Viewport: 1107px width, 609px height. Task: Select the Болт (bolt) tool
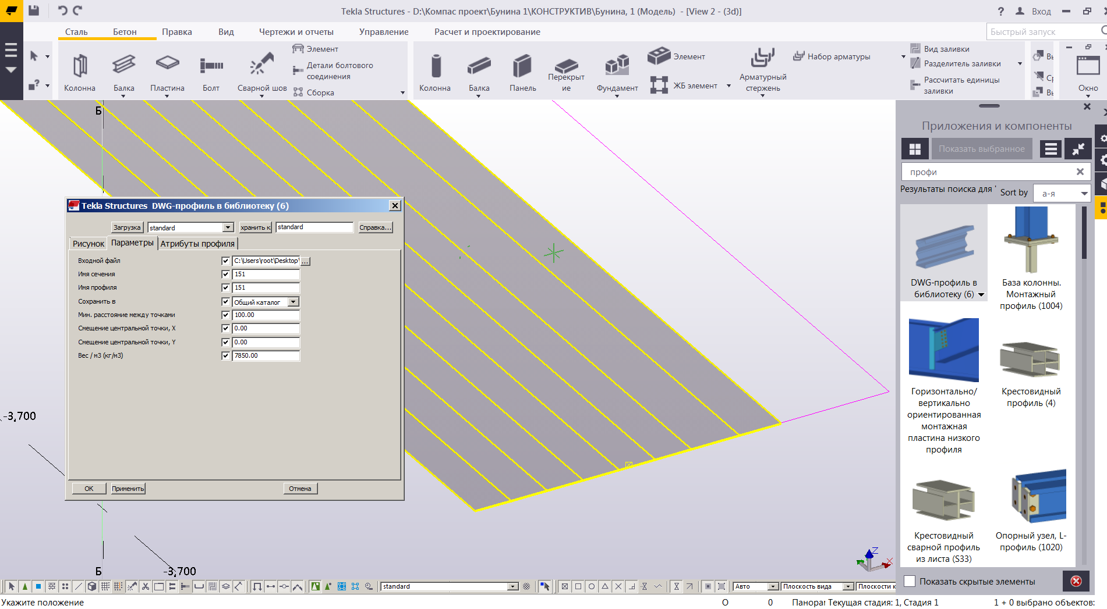click(x=211, y=66)
